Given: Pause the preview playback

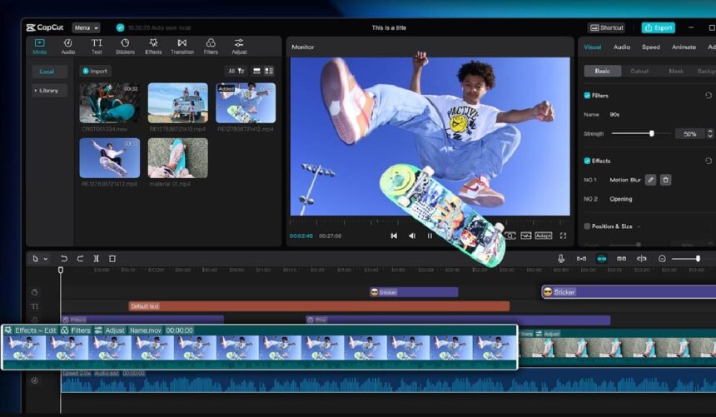Looking at the screenshot, I should pos(430,236).
